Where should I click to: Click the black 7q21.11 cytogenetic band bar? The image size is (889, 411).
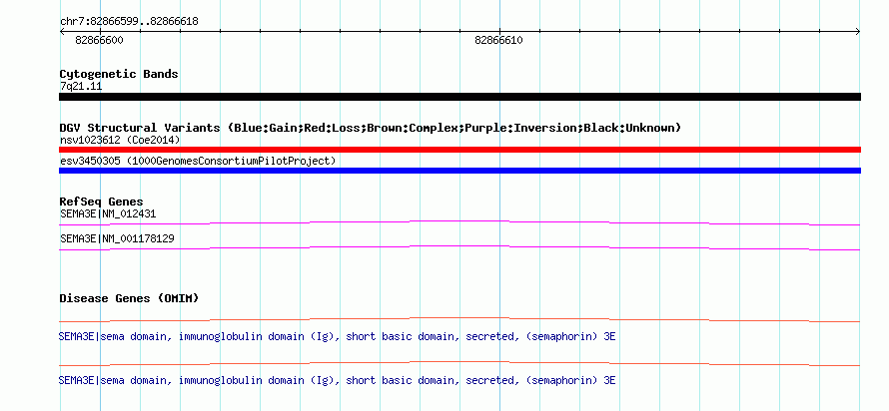[x=459, y=97]
